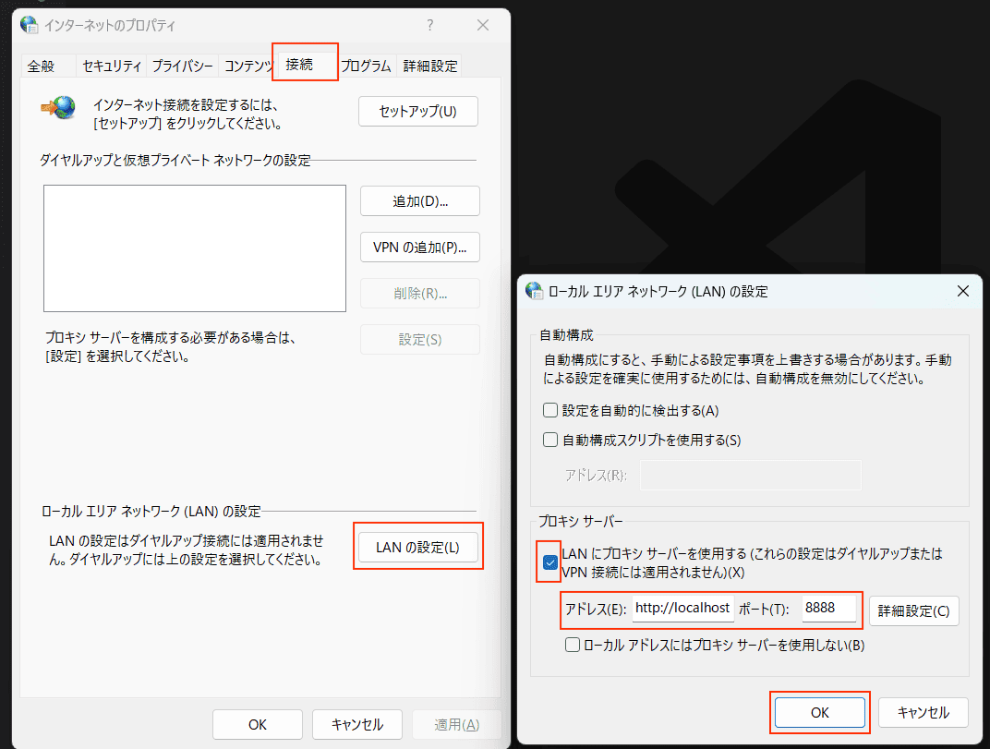The image size is (990, 749).
Task: Click キャンセル in Internet Properties window
Action: 357,724
